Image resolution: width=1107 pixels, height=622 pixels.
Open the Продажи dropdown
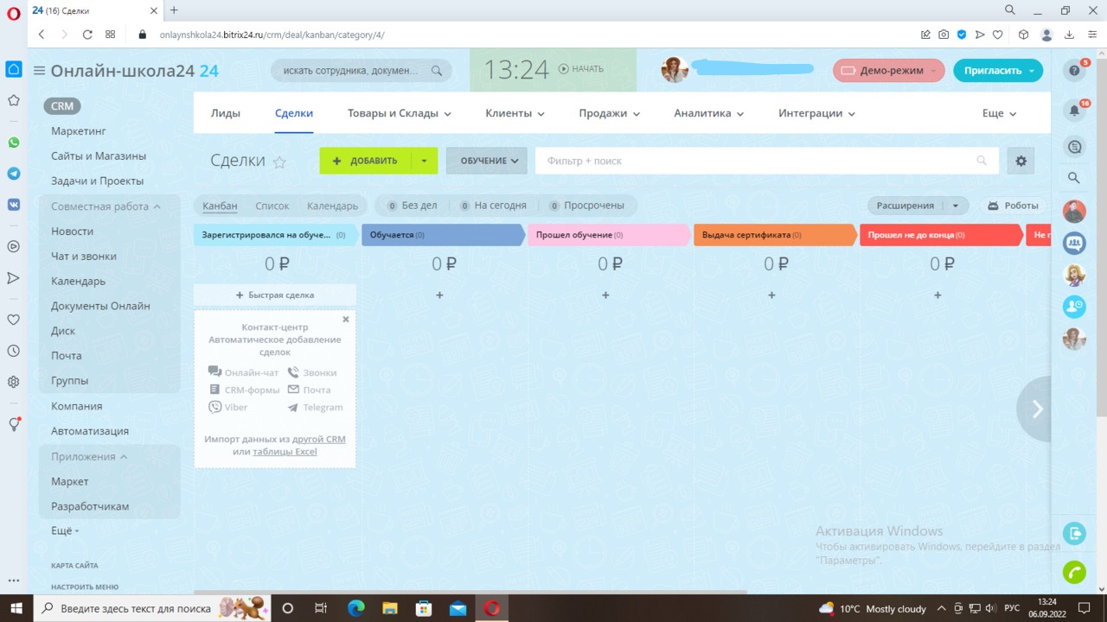[x=610, y=113]
